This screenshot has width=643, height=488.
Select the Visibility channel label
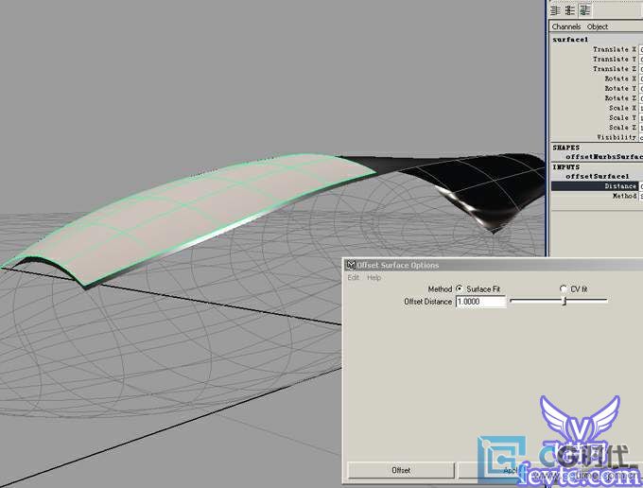617,137
